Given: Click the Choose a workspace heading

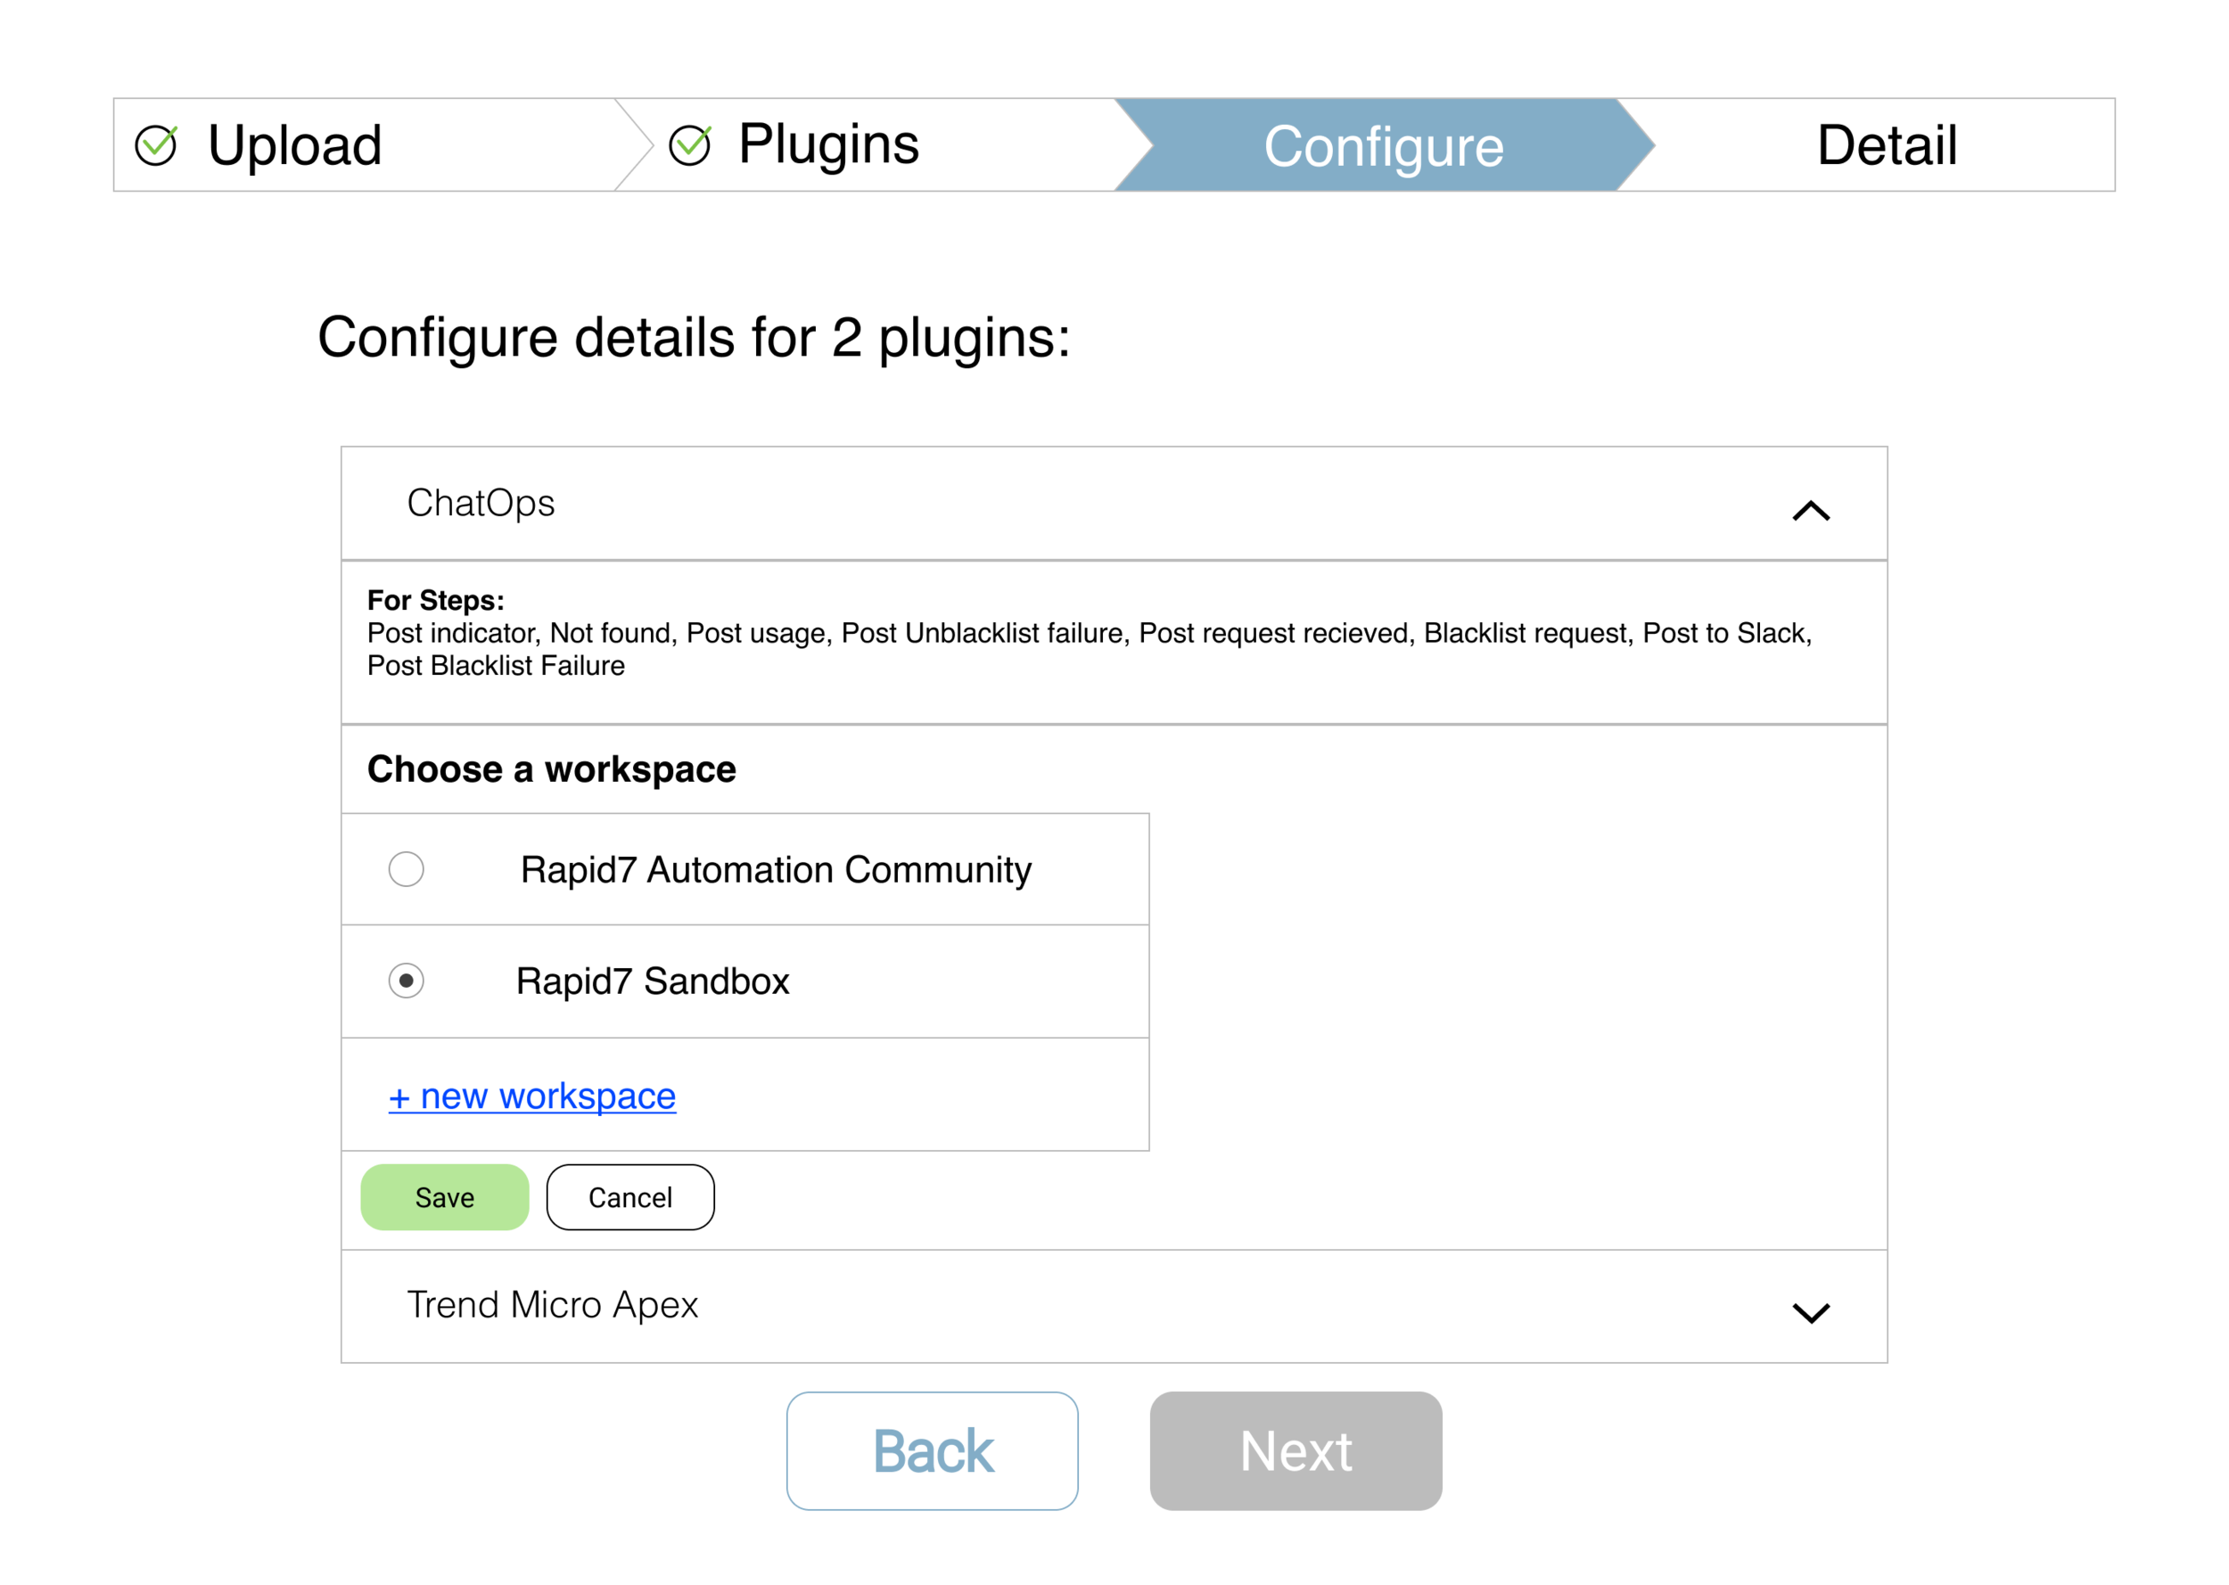Looking at the screenshot, I should 551,769.
